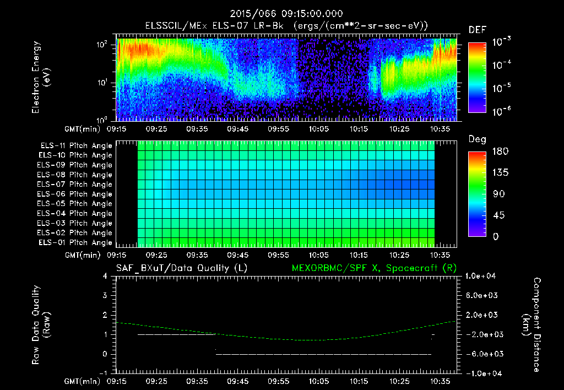This screenshot has height=390, width=564.
Task: Click 09:15 under the bottom data quality panel
Action: [x=116, y=381]
